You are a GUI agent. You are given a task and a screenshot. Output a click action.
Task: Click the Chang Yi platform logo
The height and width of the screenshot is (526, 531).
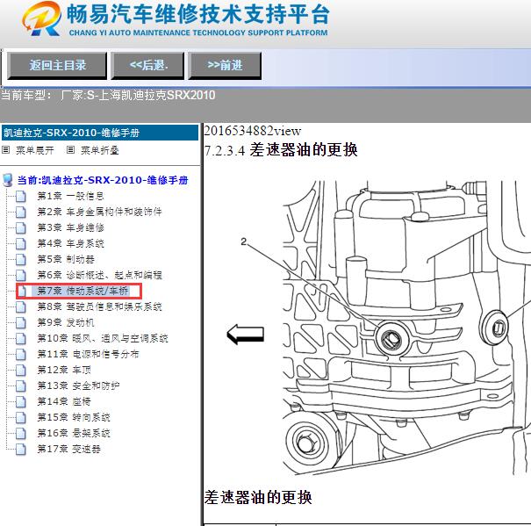pyautogui.click(x=176, y=19)
